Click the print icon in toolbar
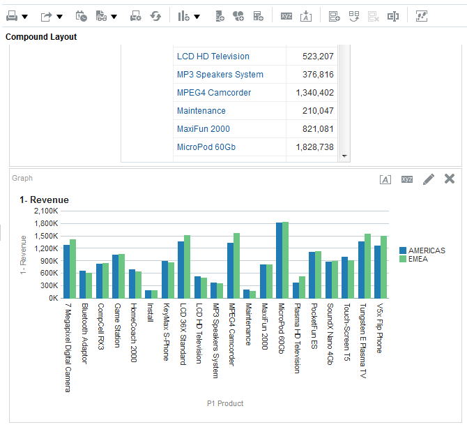 [x=12, y=16]
